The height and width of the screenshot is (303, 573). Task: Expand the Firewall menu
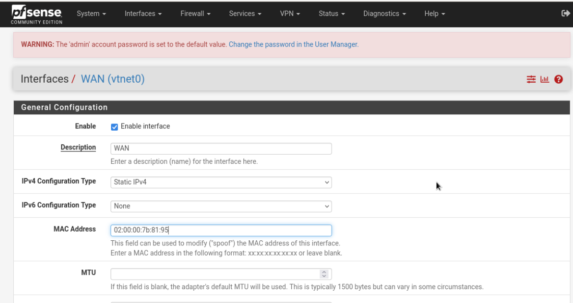pos(195,14)
